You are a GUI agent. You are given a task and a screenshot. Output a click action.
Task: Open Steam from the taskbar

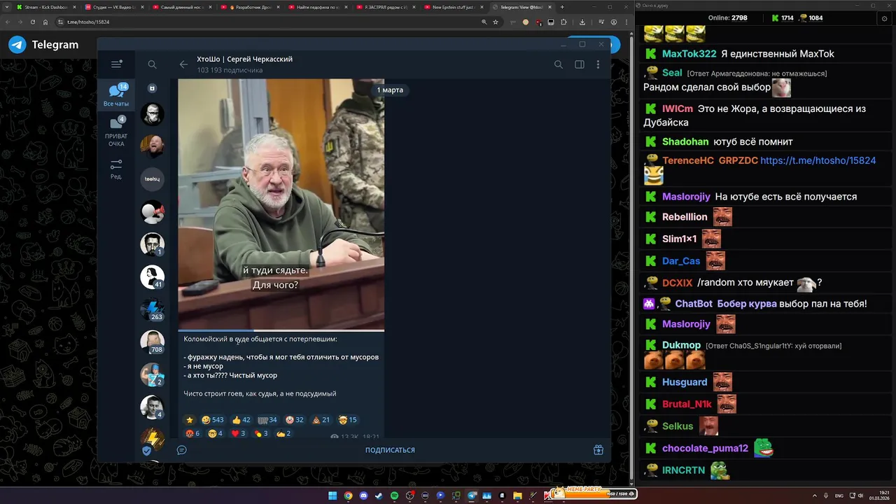379,496
